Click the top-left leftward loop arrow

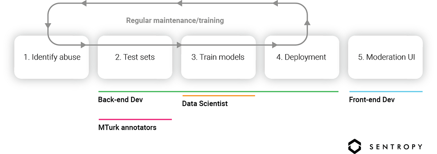pyautogui.click(x=84, y=3)
